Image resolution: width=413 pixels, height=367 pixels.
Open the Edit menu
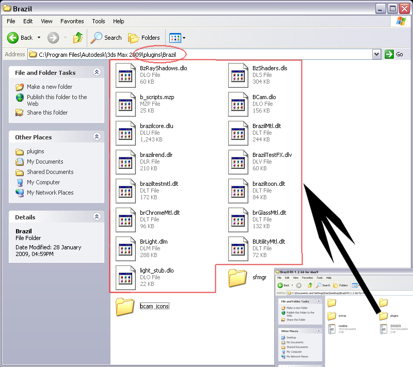[28, 21]
